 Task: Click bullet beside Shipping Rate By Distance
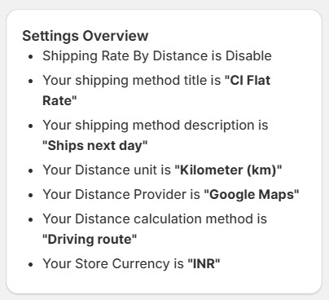click(x=31, y=57)
